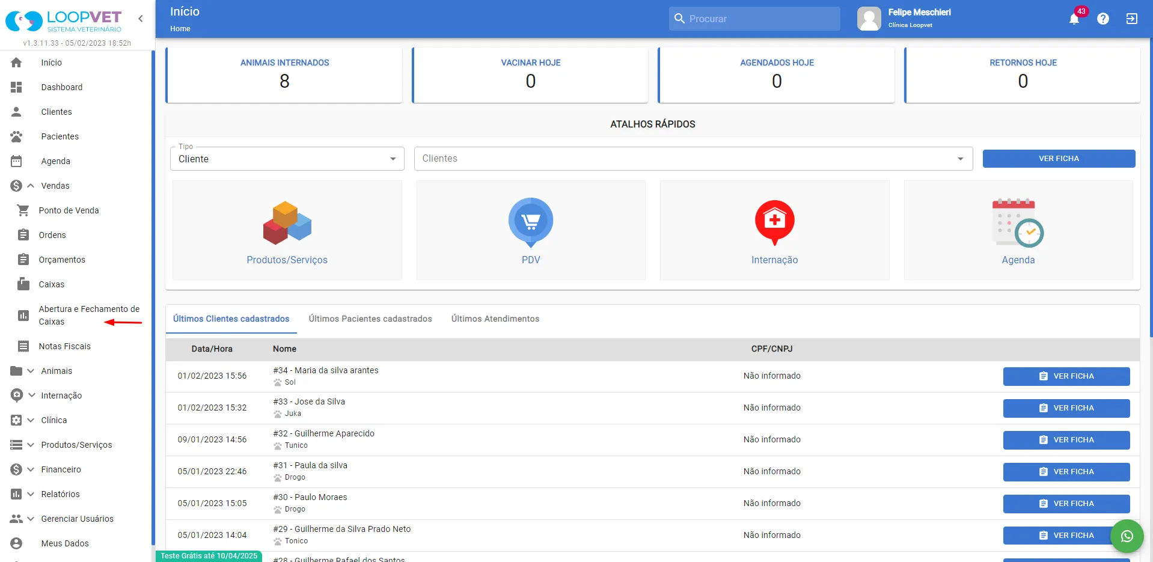Open Ponto de Venda cart item
This screenshot has height=562, width=1153.
pos(76,210)
